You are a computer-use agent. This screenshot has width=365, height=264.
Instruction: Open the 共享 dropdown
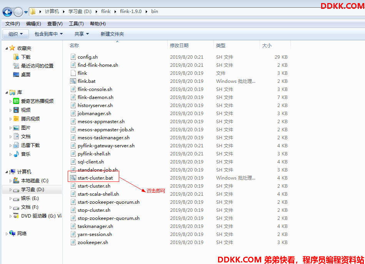82,34
